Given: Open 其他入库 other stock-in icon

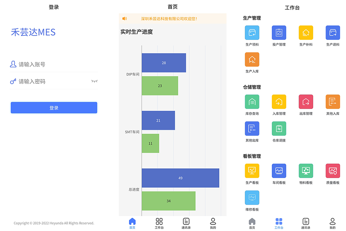Looking at the screenshot, I should 333,102.
